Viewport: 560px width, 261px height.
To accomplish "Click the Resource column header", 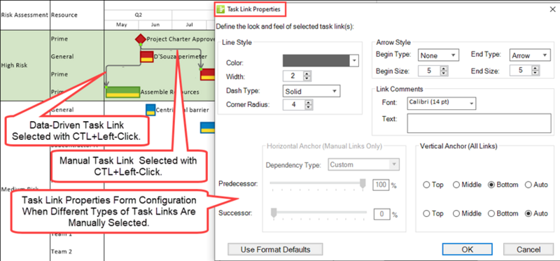I will click(64, 15).
